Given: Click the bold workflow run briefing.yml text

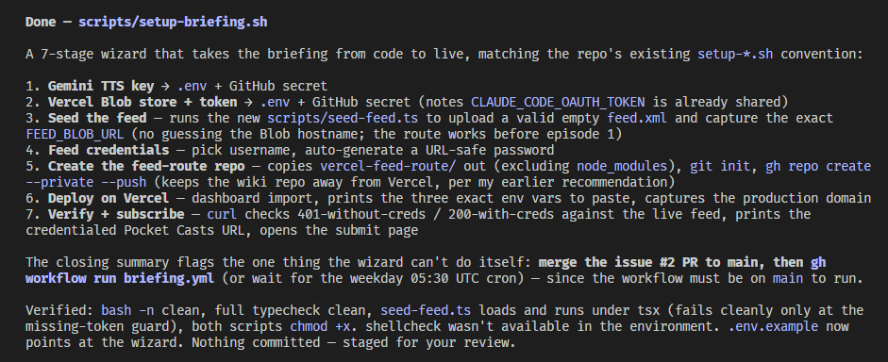Looking at the screenshot, I should click(120, 278).
